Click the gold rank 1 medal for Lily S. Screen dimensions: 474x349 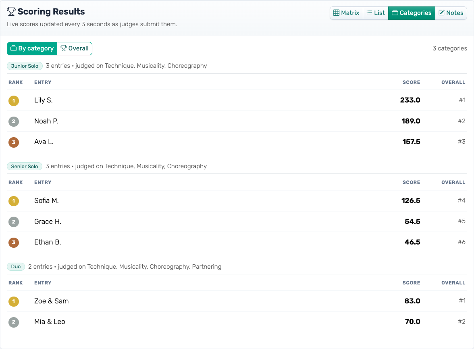click(14, 101)
